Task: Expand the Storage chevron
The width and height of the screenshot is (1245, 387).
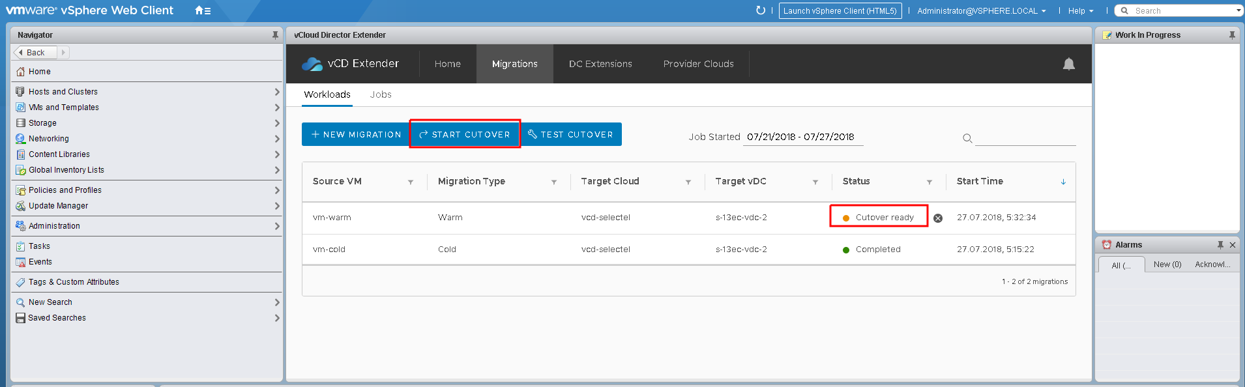Action: click(x=277, y=123)
